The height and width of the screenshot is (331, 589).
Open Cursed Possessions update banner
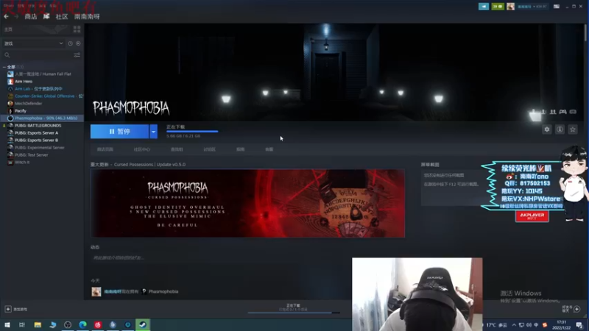coord(248,204)
